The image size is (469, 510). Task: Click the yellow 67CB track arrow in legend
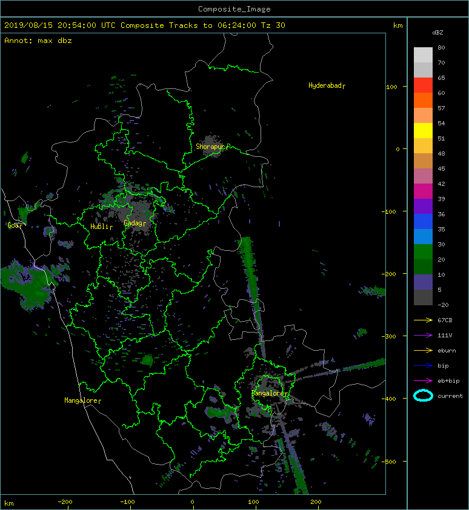click(423, 320)
